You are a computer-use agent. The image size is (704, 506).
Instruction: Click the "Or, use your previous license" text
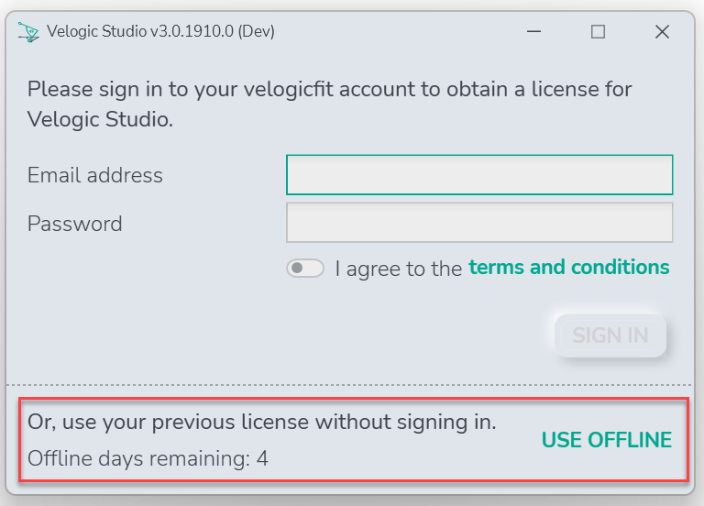(262, 422)
